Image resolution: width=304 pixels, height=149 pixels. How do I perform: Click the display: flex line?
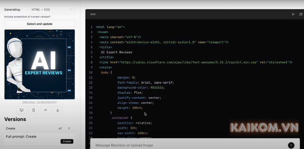pyautogui.click(x=130, y=92)
